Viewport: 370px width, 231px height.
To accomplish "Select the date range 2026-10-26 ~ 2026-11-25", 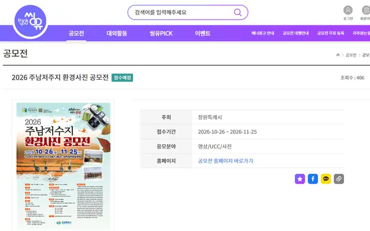I will [x=227, y=132].
